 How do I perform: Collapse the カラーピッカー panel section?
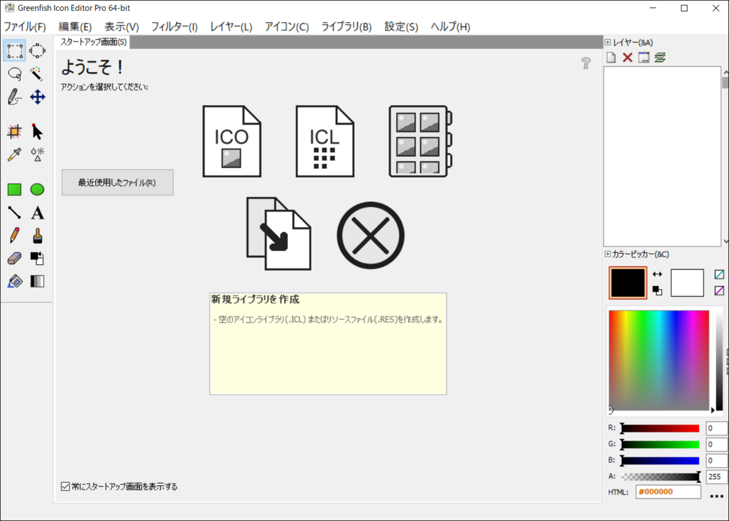tap(606, 254)
